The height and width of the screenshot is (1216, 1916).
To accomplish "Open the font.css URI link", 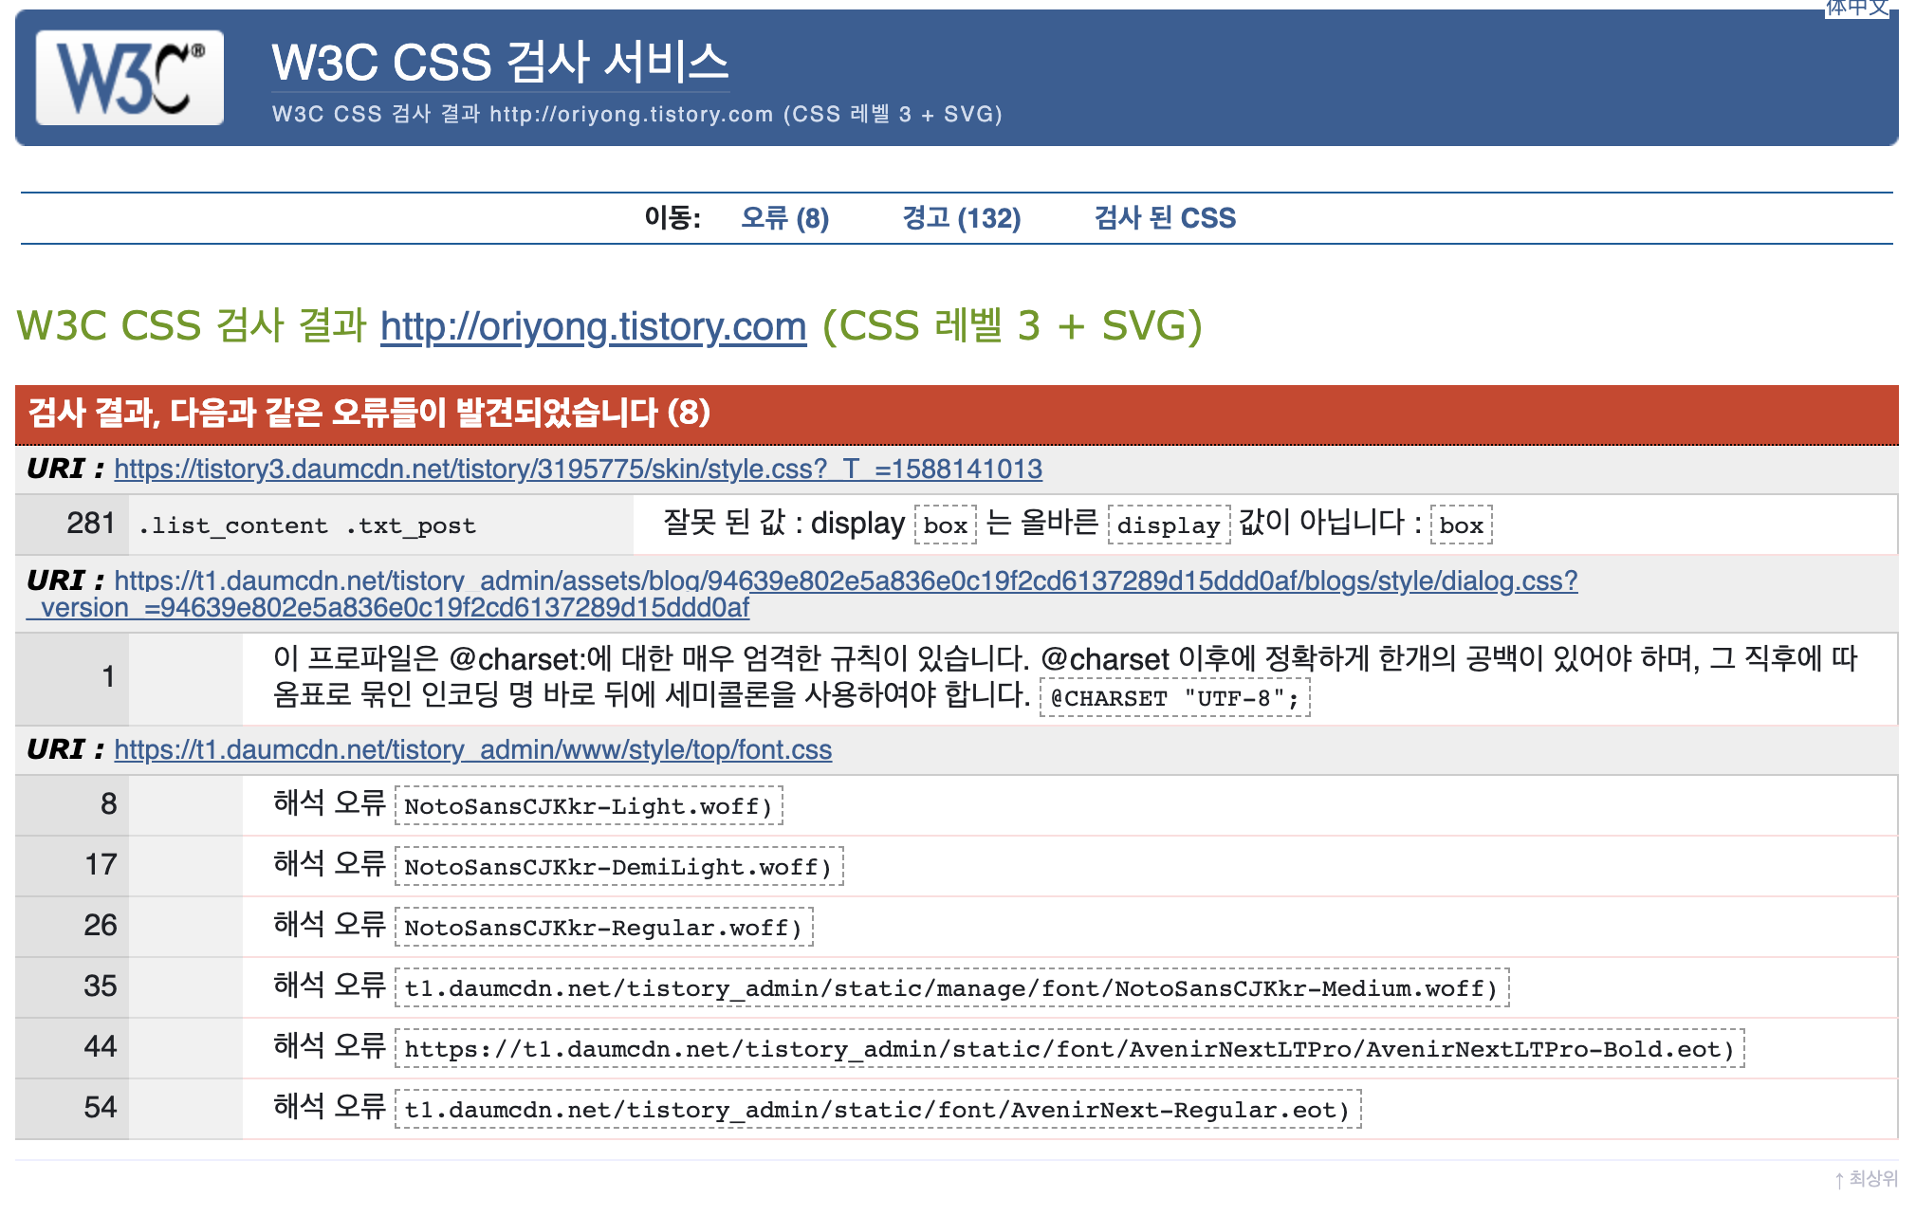I will pyautogui.click(x=472, y=749).
